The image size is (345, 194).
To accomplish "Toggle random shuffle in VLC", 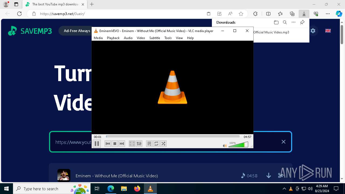I will tap(163, 144).
